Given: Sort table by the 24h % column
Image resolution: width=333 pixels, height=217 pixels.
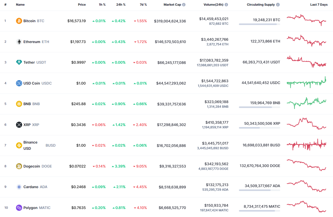Looking at the screenshot, I should 121,4.
